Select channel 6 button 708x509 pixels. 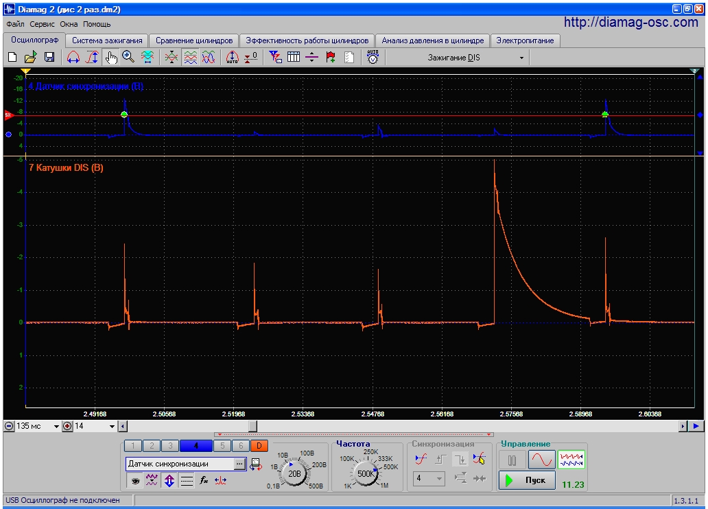[x=241, y=446]
